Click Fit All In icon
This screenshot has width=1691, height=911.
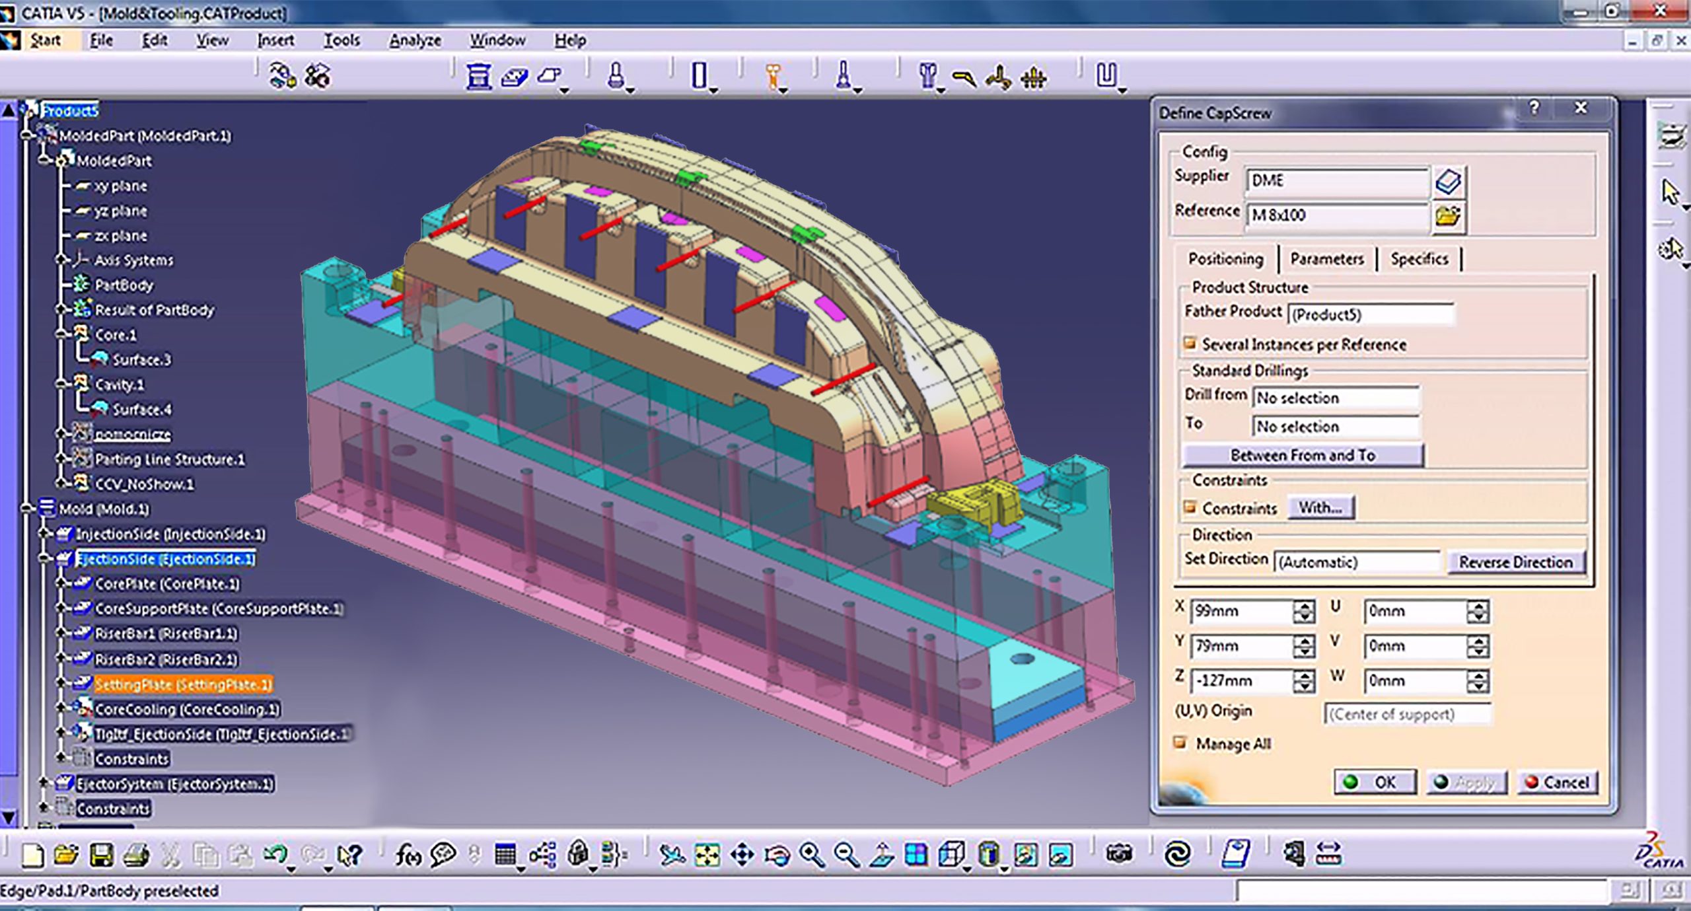tap(707, 855)
